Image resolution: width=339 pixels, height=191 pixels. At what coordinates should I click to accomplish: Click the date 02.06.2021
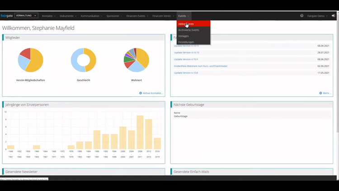[x=323, y=66]
